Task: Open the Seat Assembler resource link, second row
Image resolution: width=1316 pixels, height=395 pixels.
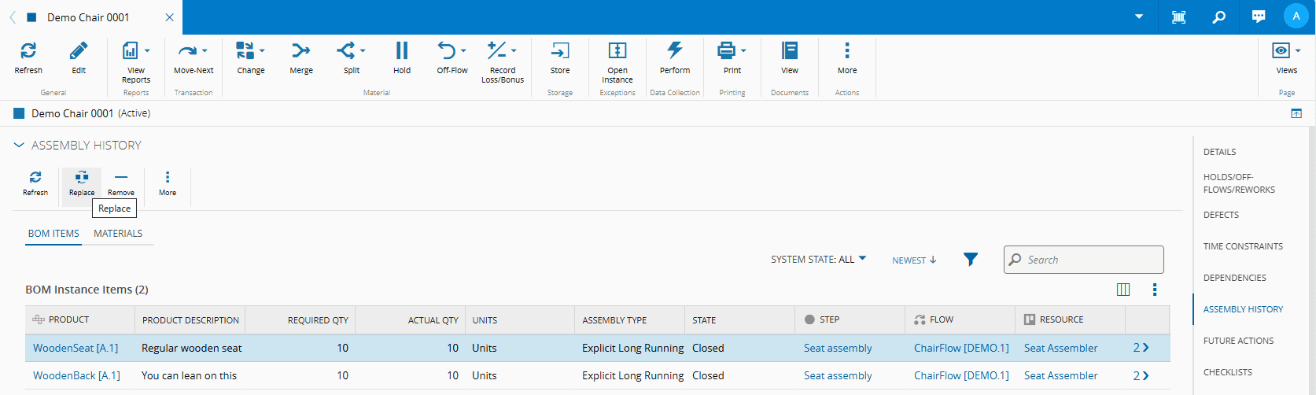Action: [1060, 375]
